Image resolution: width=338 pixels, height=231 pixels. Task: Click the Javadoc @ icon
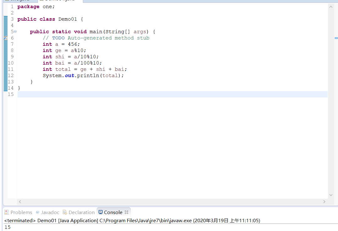tap(38, 212)
